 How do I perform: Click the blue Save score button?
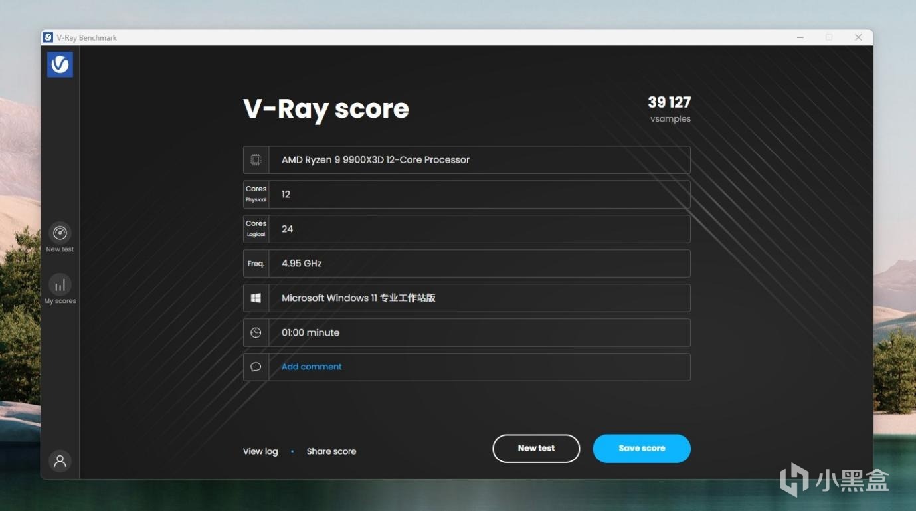642,449
